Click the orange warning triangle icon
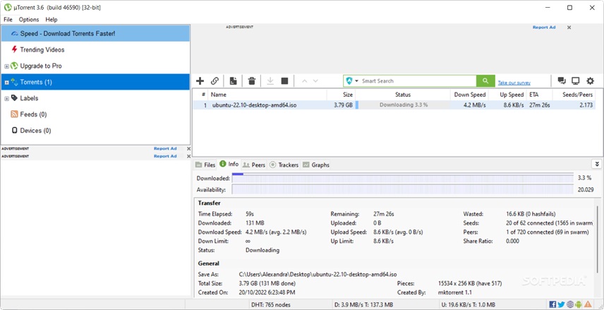This screenshot has width=604, height=310. click(588, 304)
